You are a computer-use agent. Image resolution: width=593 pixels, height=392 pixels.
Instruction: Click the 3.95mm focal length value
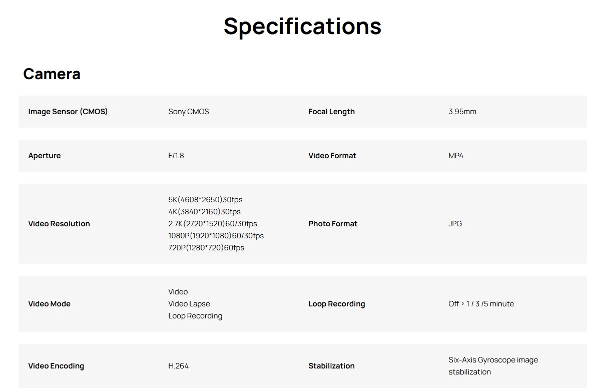coord(462,112)
